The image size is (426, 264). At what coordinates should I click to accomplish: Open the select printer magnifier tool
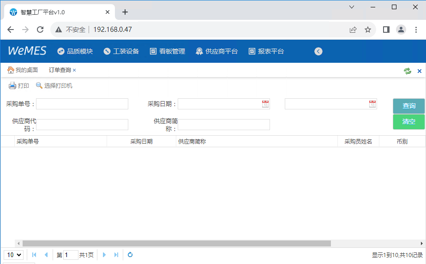(39, 85)
